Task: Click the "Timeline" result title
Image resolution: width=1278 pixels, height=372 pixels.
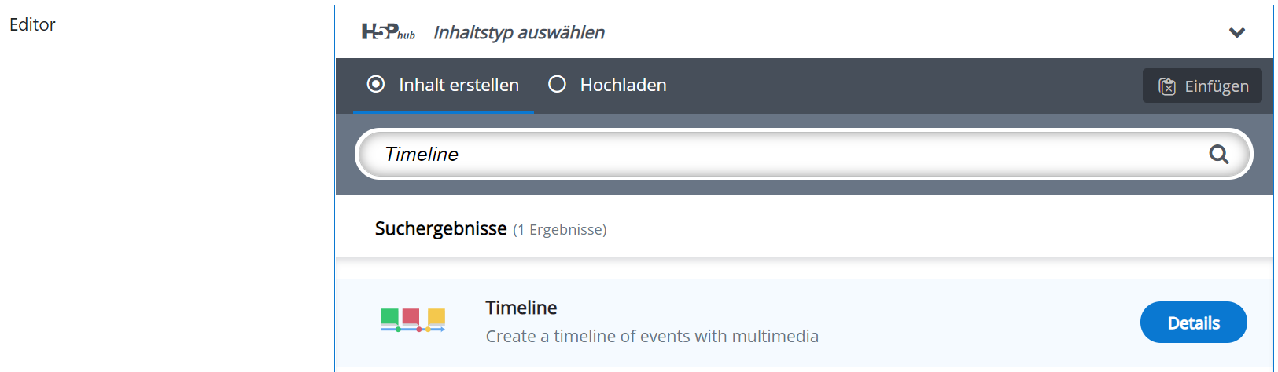Action: [521, 308]
